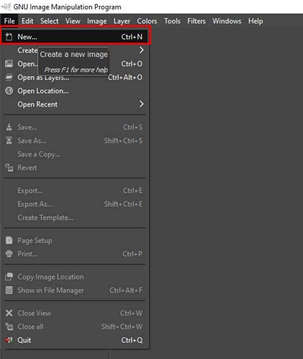
Task: Click the Open as Layers icon
Action: tap(9, 77)
